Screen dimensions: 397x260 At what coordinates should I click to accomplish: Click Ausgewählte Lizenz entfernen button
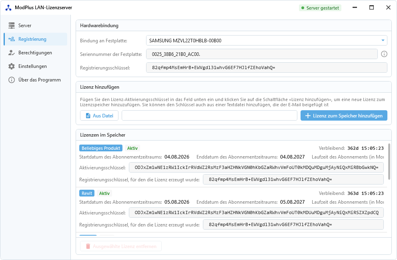tap(121, 246)
